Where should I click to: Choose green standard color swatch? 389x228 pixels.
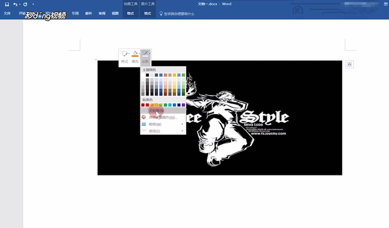click(165, 105)
